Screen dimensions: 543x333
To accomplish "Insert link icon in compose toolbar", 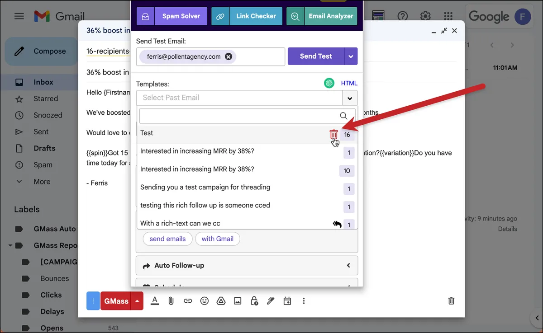I will (x=188, y=301).
